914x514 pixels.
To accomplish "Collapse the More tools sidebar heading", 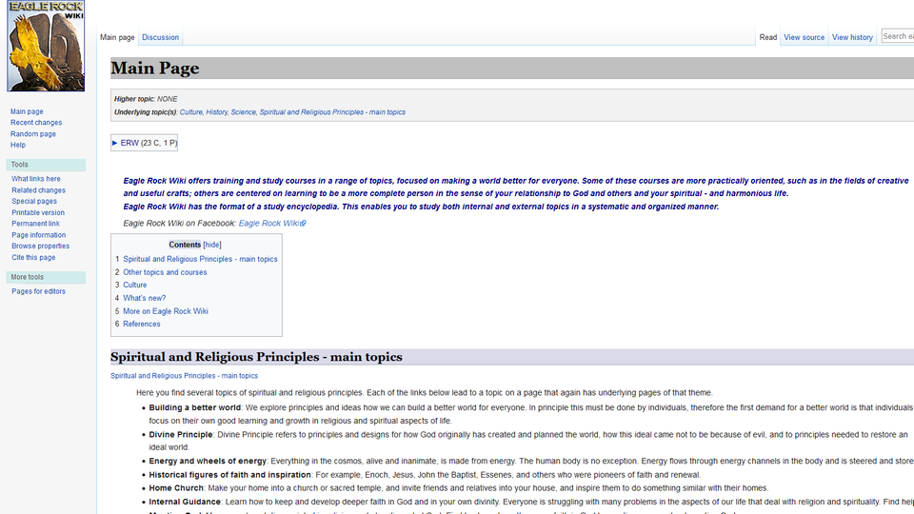I will (x=46, y=277).
